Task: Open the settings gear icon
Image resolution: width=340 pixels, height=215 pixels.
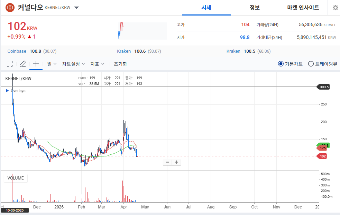Action: point(335,8)
